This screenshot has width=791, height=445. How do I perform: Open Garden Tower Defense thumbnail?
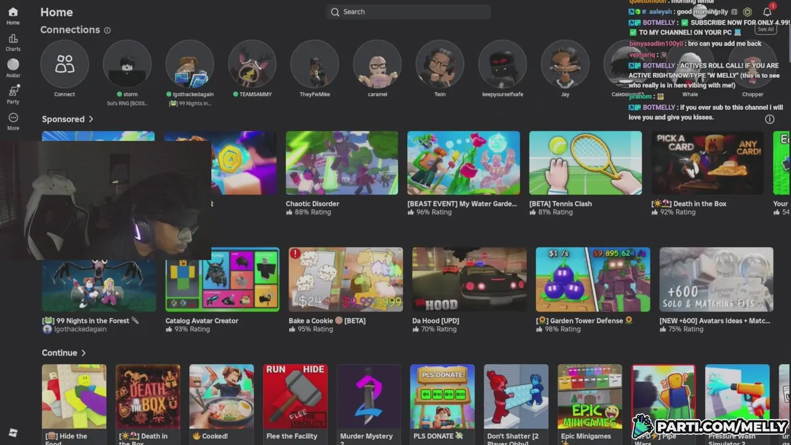click(593, 279)
